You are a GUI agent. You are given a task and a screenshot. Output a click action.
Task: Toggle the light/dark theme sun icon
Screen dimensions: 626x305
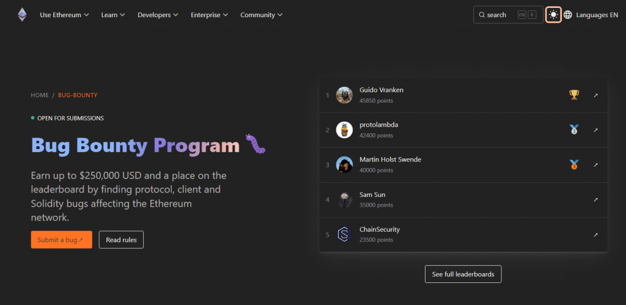[553, 15]
